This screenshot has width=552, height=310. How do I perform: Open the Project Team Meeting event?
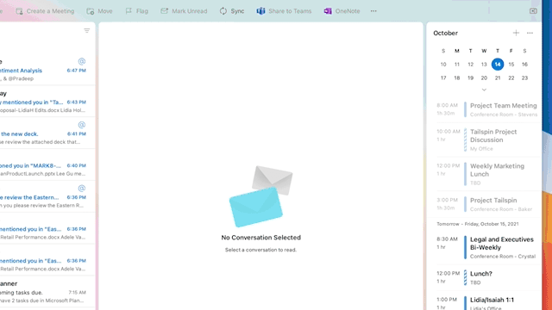[x=487, y=109]
